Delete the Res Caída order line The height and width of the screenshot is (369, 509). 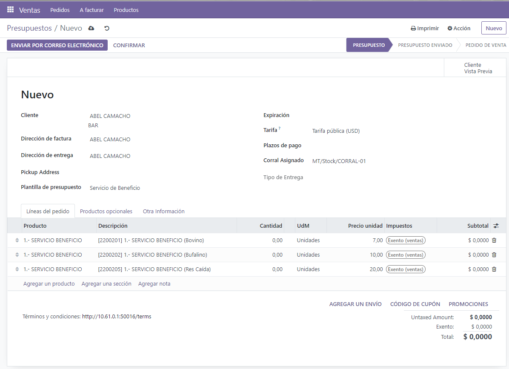pos(494,269)
